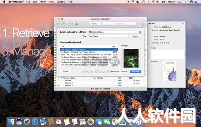Image resolution: width=201 pixels, height=127 pixels.
Task: Click the Search button beside the Title field
Action: coord(135,36)
